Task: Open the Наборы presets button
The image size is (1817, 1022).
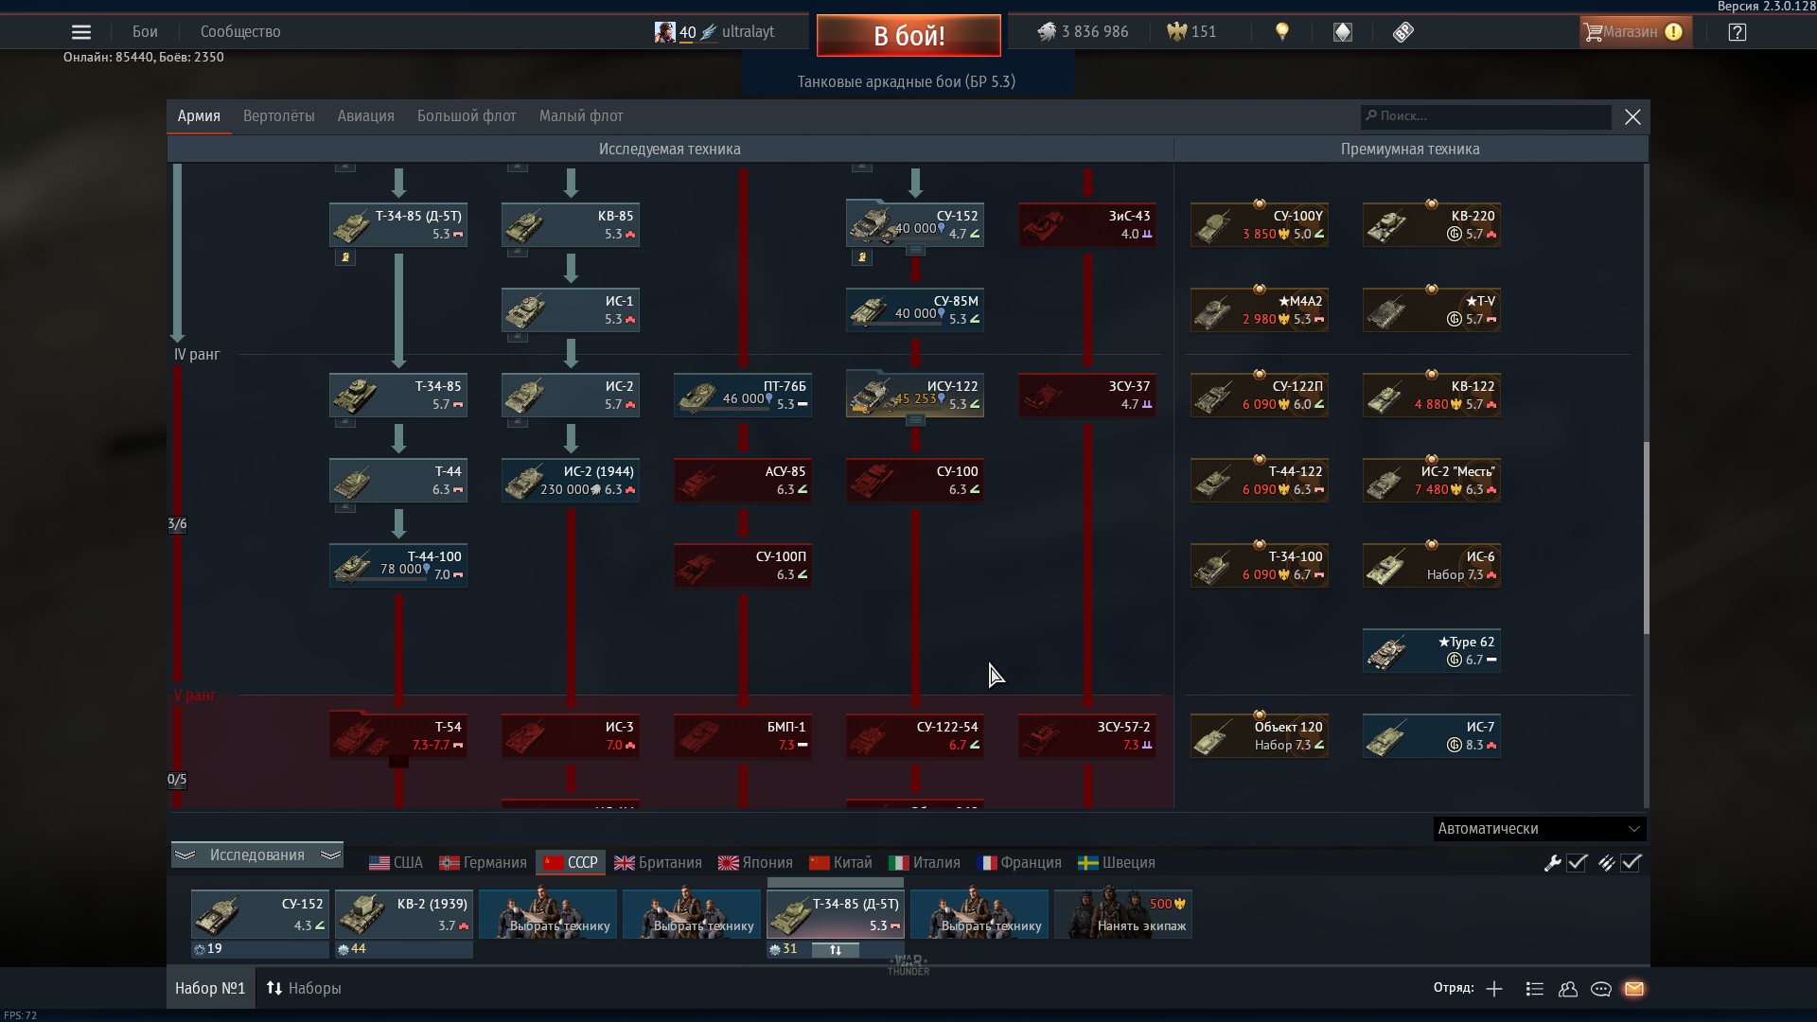Action: coord(304,989)
